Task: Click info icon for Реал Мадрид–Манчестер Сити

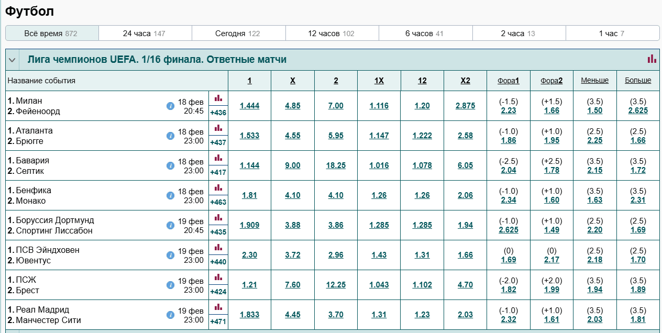Action: tap(170, 315)
